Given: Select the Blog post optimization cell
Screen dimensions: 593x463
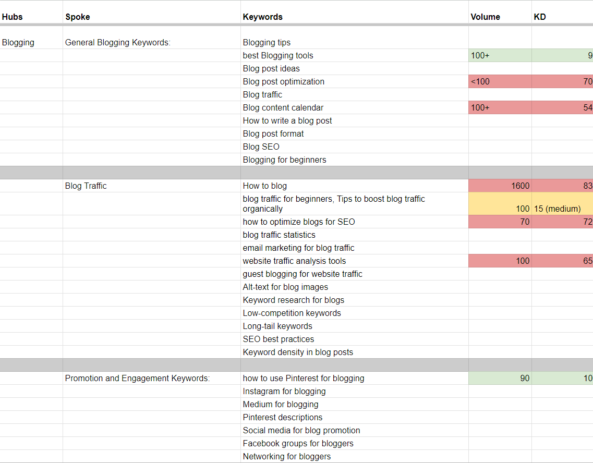Looking at the screenshot, I should [354, 82].
